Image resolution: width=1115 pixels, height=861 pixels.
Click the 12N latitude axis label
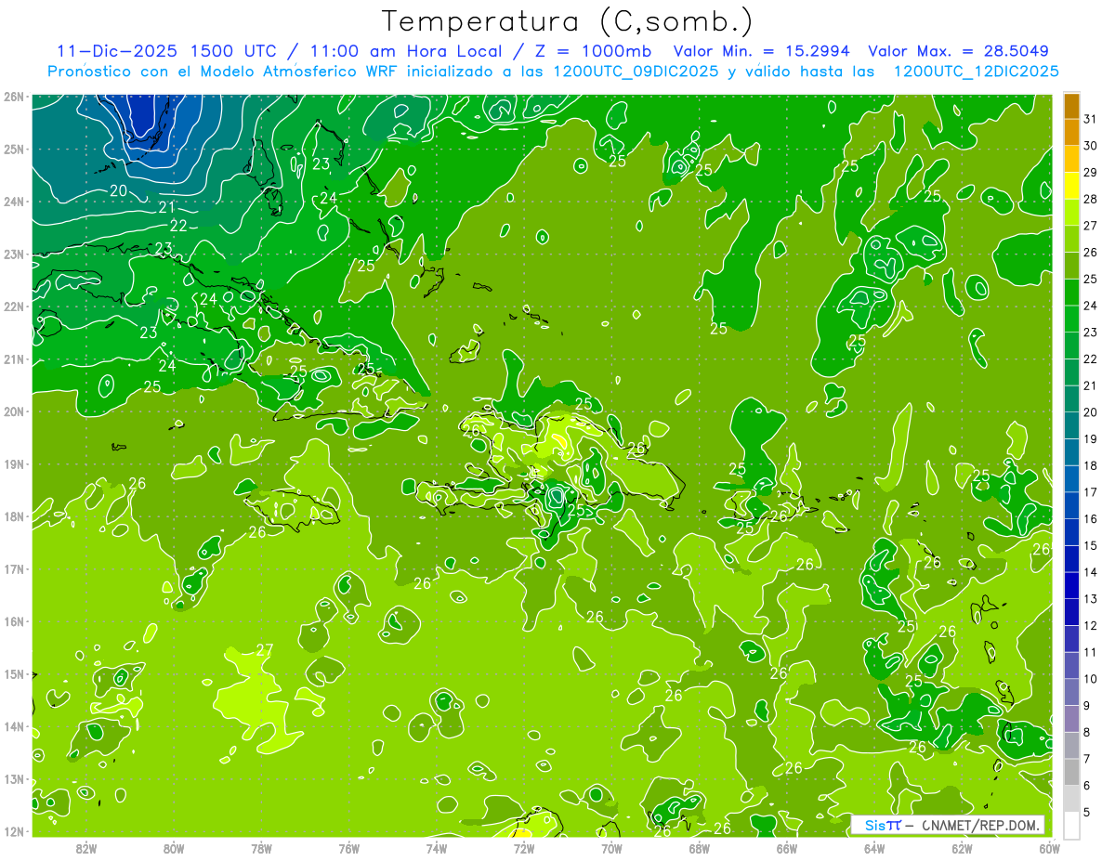pos(14,831)
